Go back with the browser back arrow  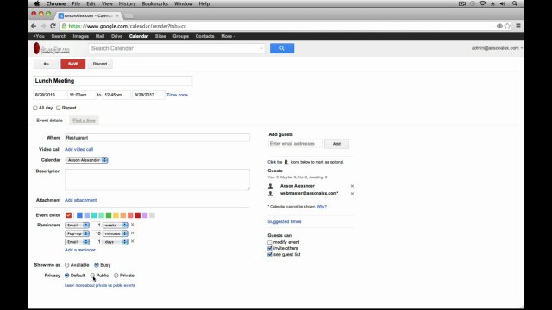click(34, 26)
